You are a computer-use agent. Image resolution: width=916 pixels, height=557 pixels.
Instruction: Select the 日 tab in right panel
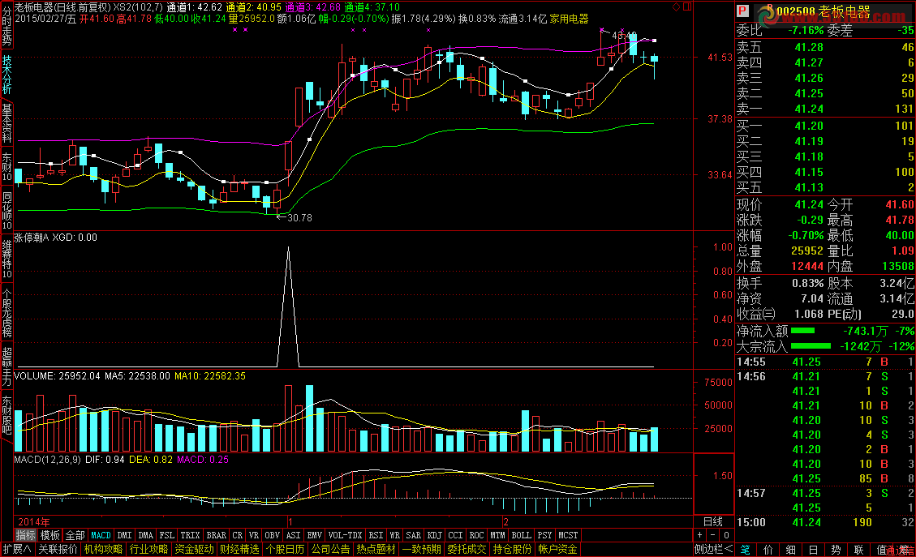[813, 550]
